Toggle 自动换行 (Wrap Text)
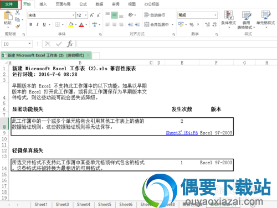 pyautogui.click(x=155, y=15)
